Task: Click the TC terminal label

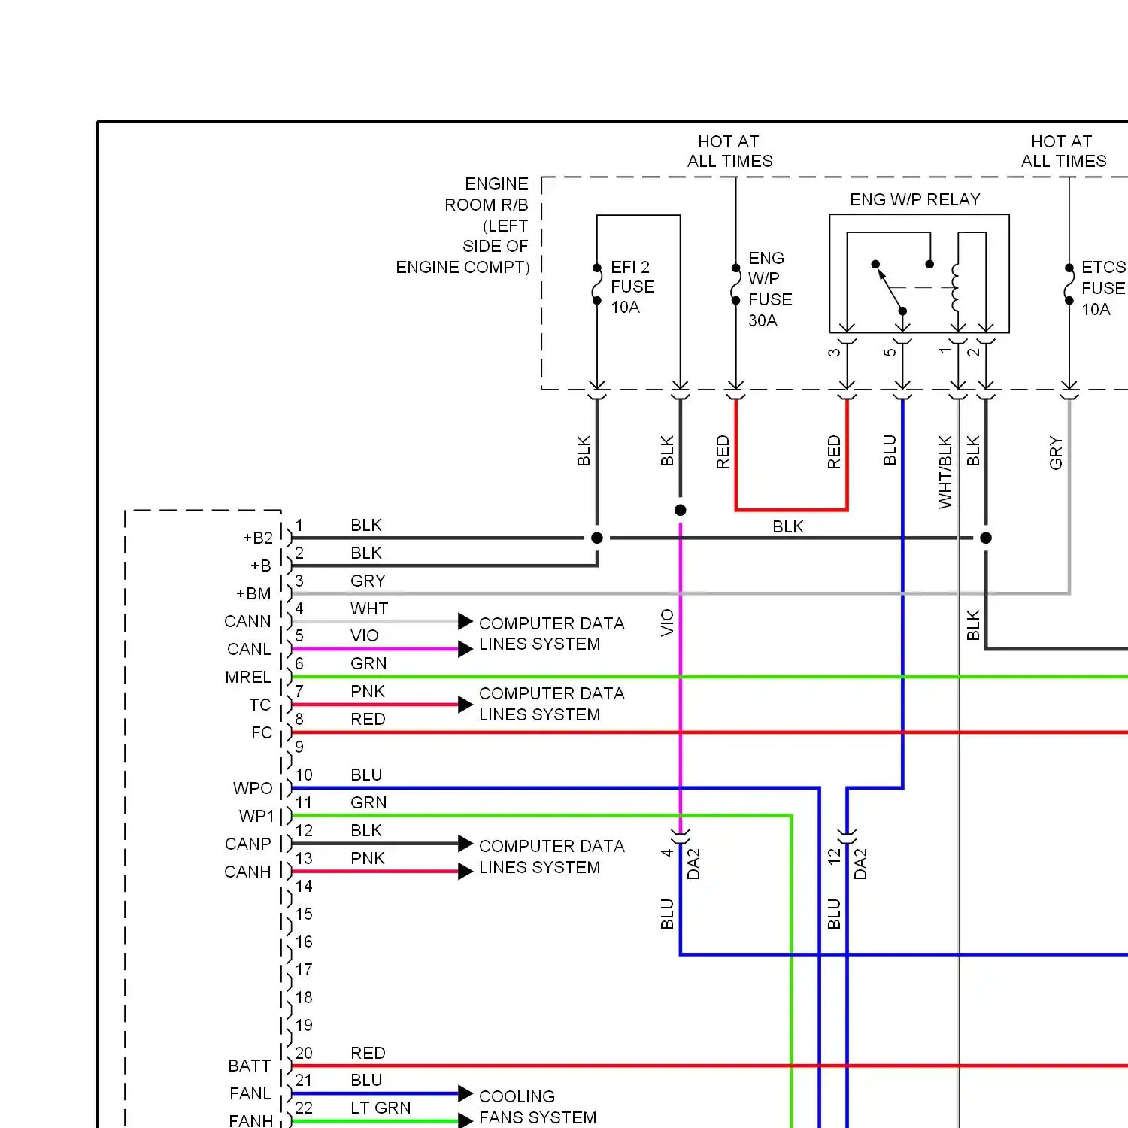Action: click(x=260, y=705)
